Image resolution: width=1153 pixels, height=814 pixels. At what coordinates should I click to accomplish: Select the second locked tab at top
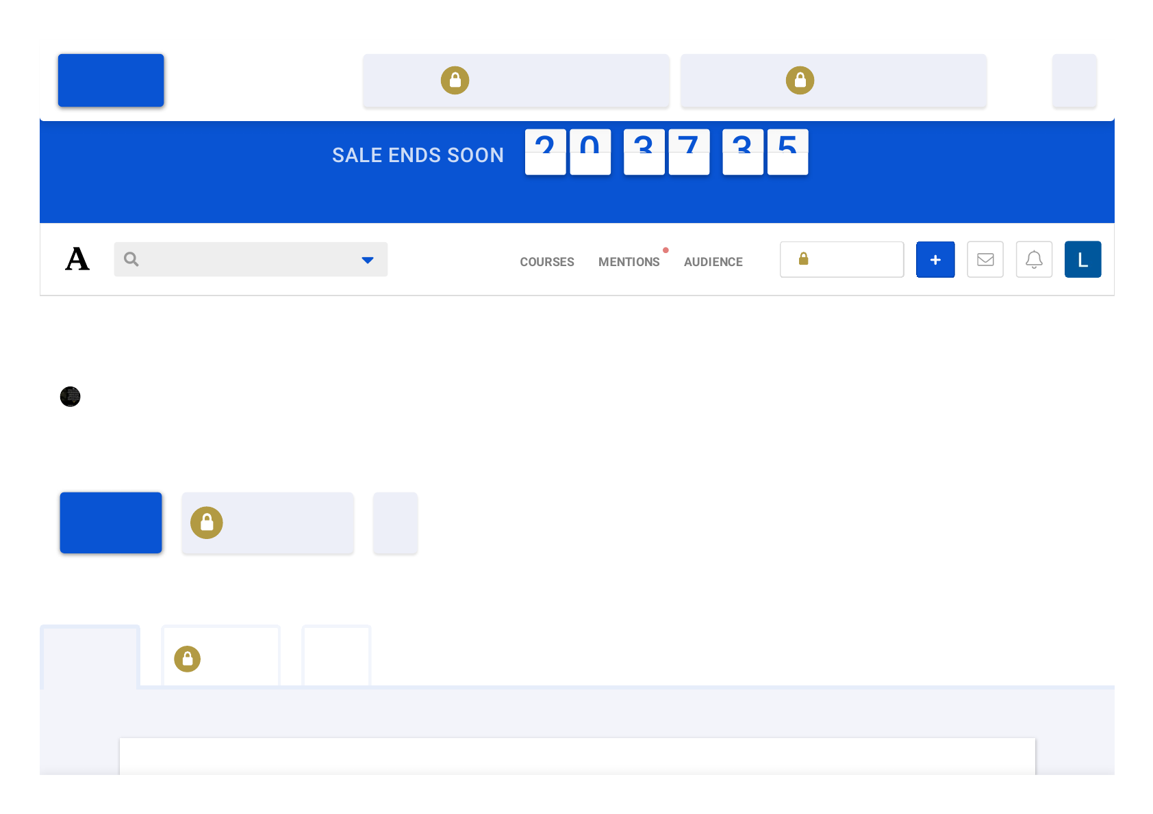click(x=833, y=80)
